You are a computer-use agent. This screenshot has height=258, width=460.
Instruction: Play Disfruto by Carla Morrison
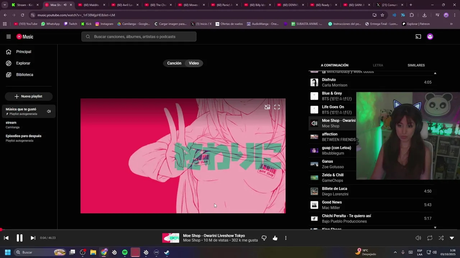pyautogui.click(x=371, y=82)
